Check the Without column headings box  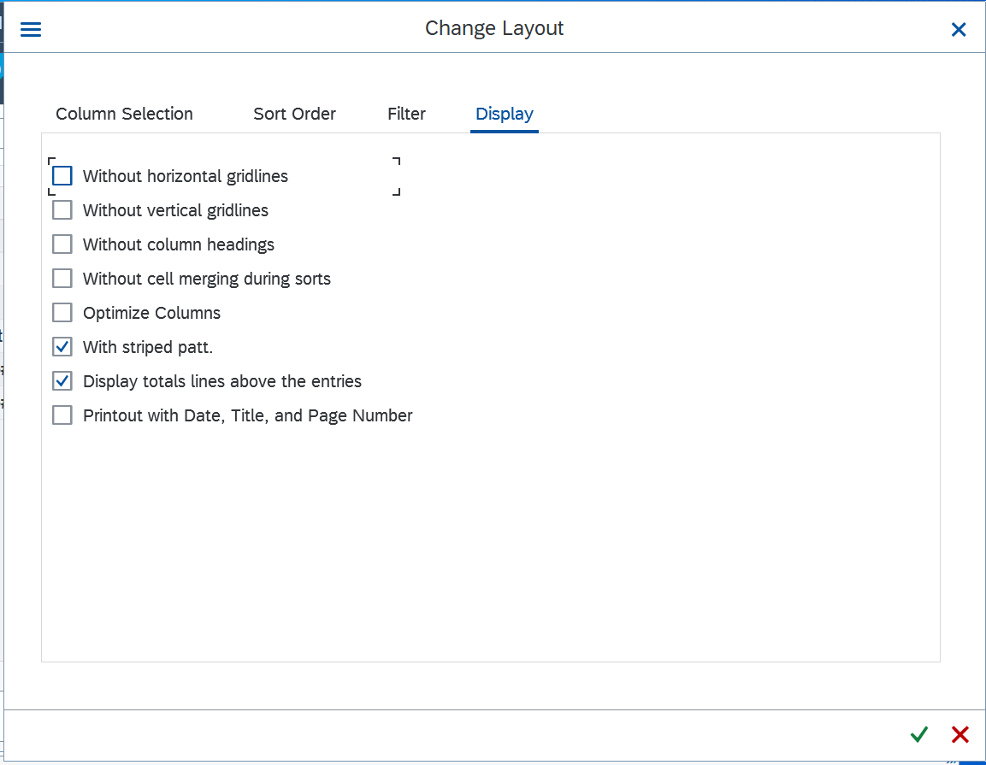pos(62,244)
